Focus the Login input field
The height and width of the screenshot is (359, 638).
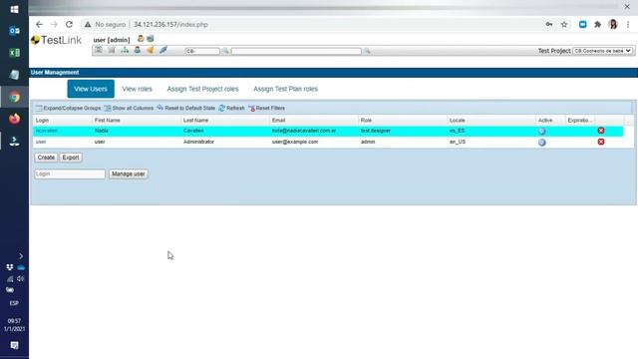(70, 174)
